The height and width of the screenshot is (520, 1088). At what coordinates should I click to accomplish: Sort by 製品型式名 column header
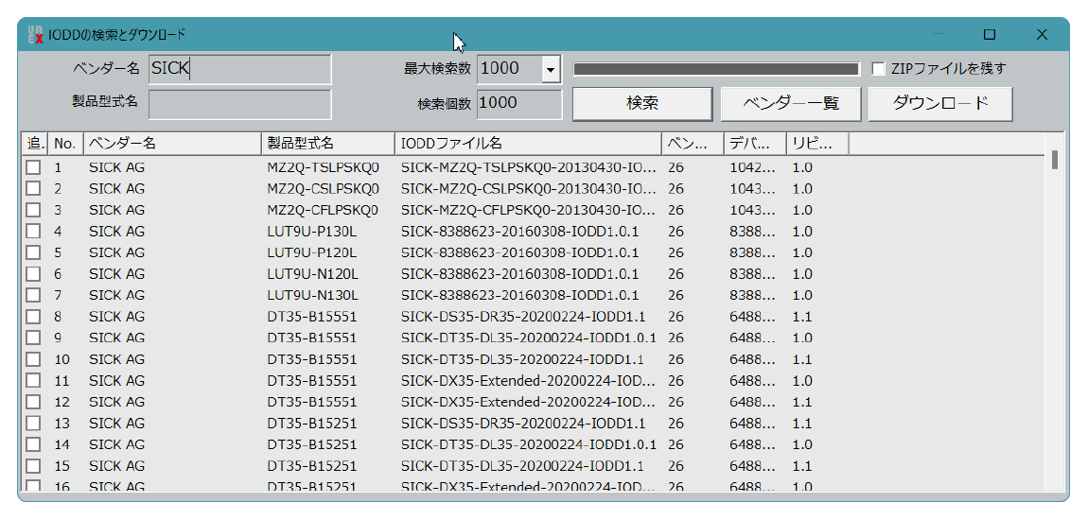327,144
